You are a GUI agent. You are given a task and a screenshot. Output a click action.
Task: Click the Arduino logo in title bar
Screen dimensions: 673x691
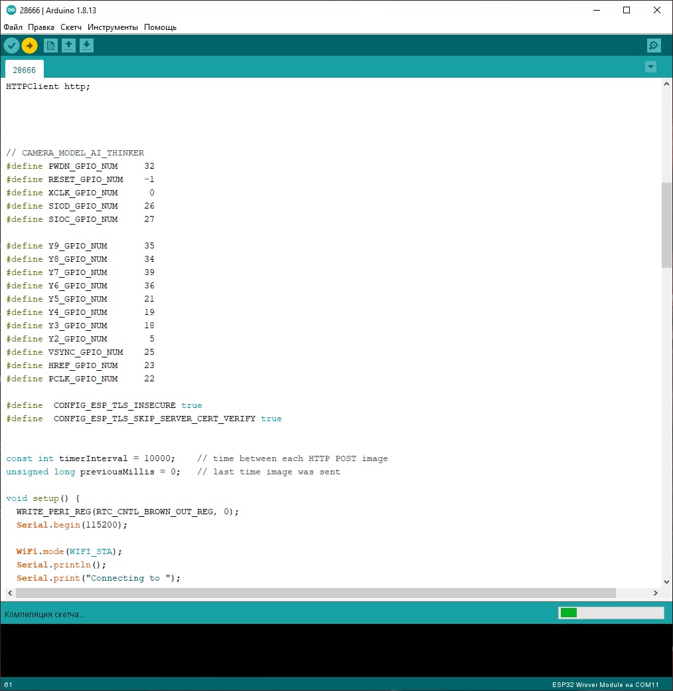pos(11,11)
